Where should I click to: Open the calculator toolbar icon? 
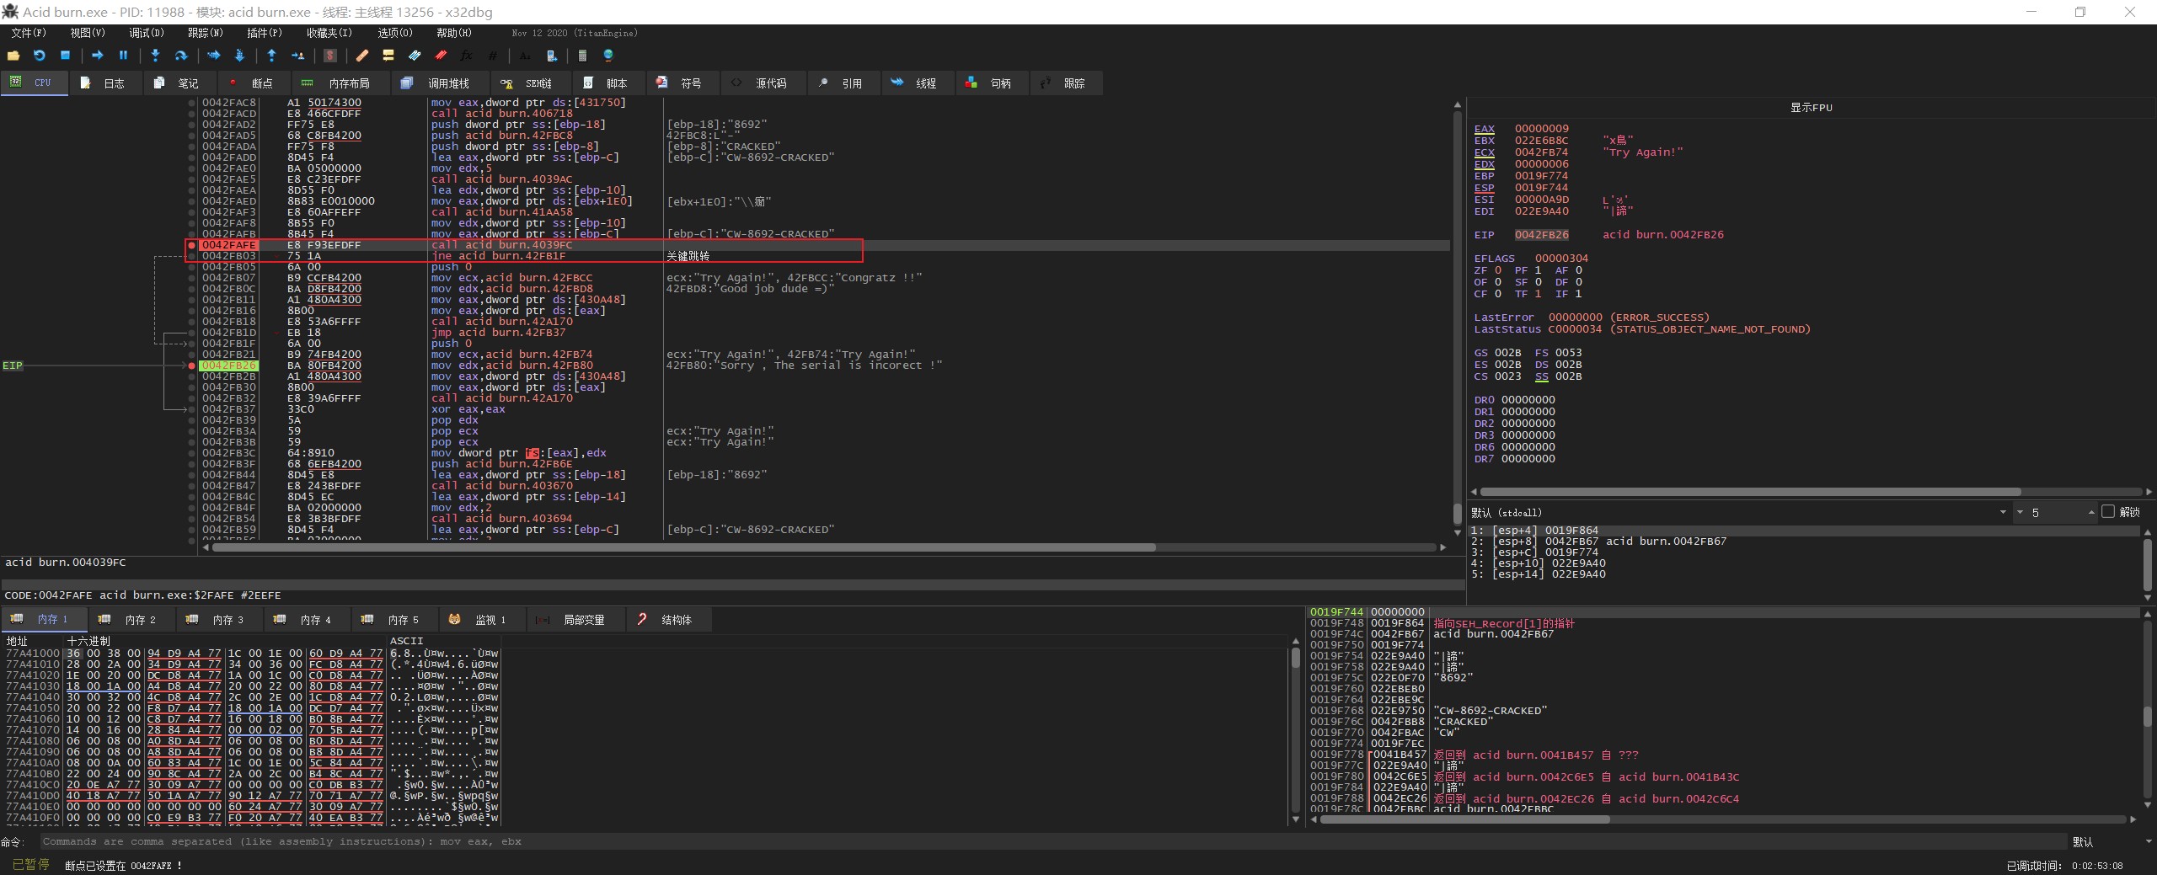(581, 56)
